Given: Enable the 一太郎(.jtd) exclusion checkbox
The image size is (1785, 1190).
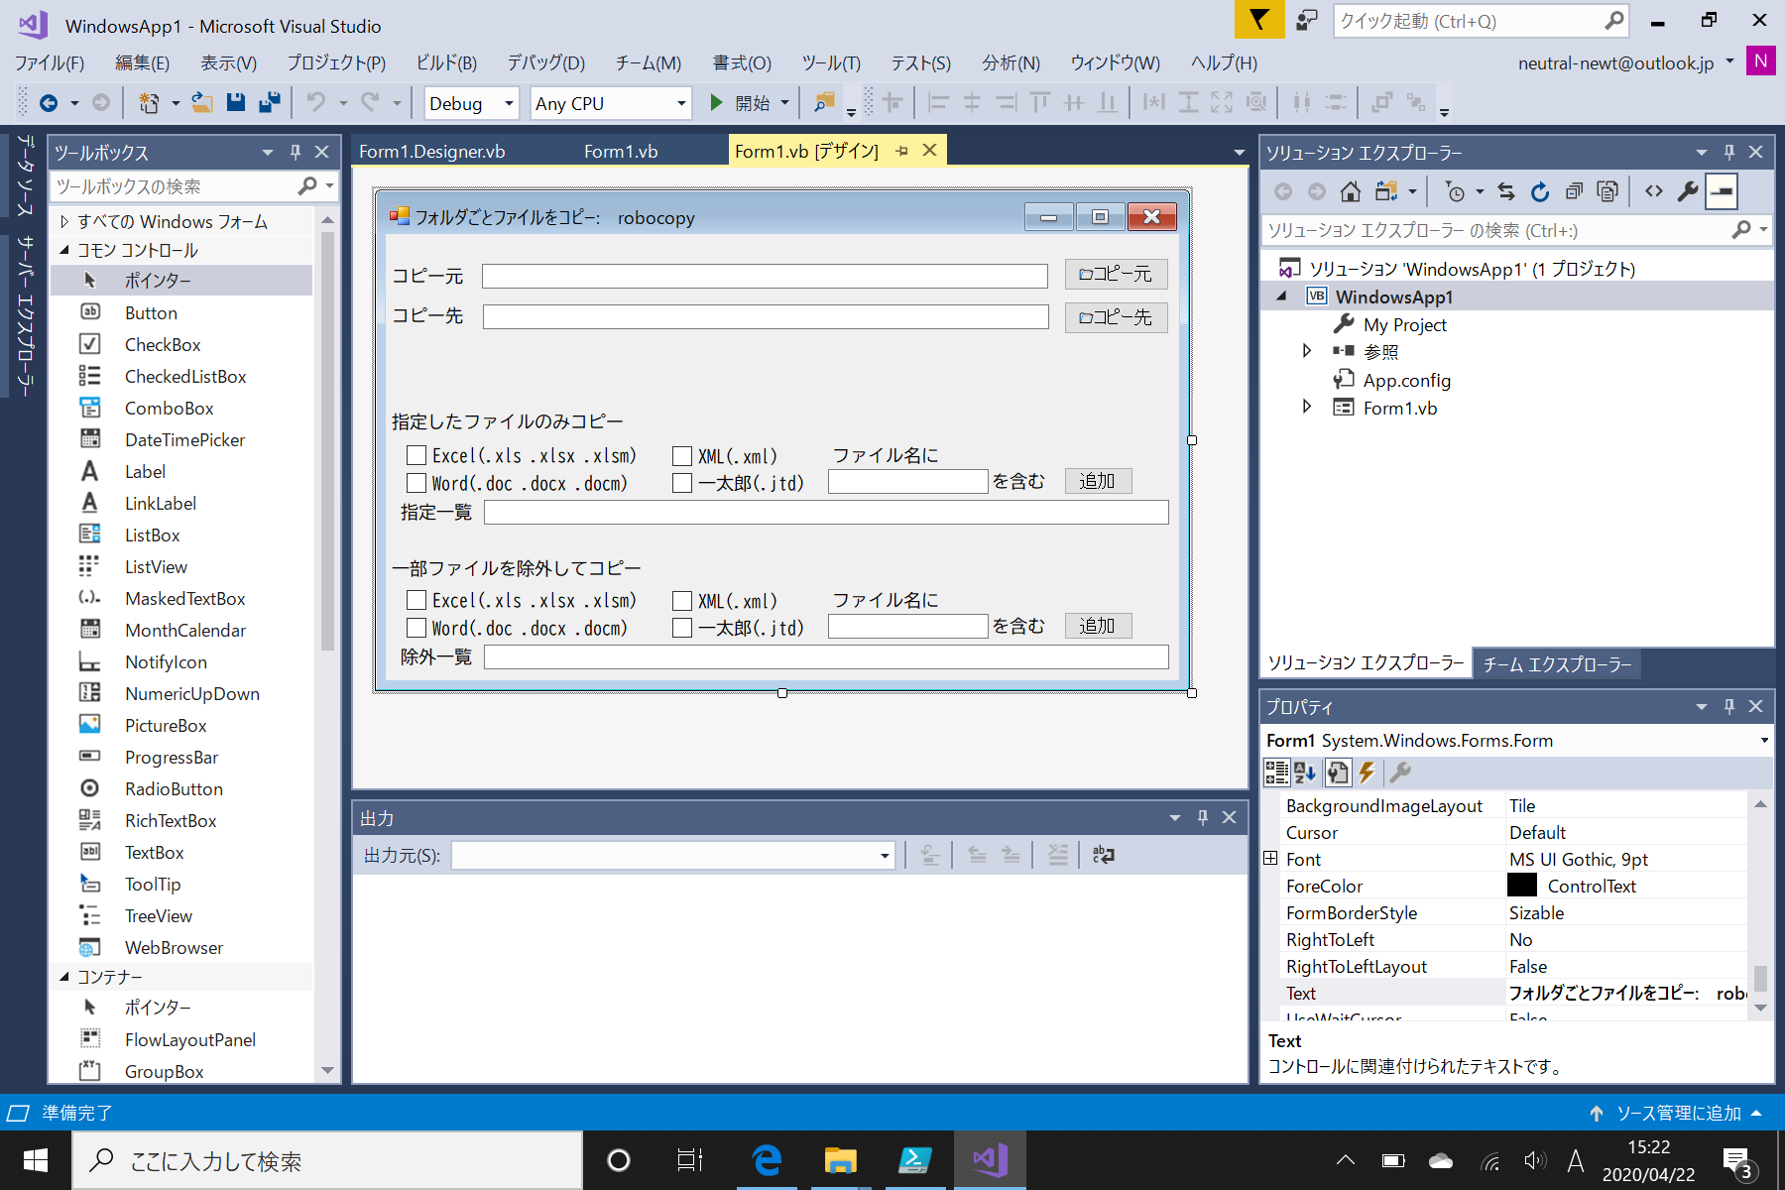Looking at the screenshot, I should point(681,627).
